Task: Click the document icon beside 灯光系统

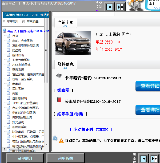Action: [9, 122]
